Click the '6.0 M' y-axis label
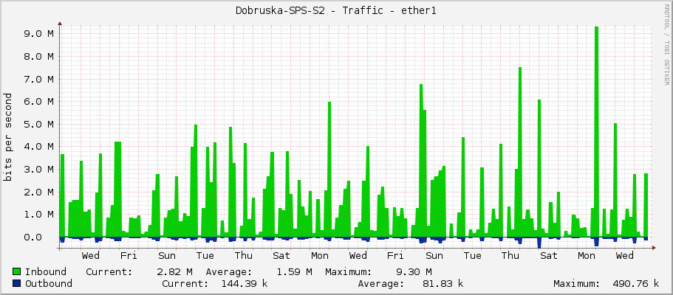Screen dimensions: 673x295 (39, 101)
